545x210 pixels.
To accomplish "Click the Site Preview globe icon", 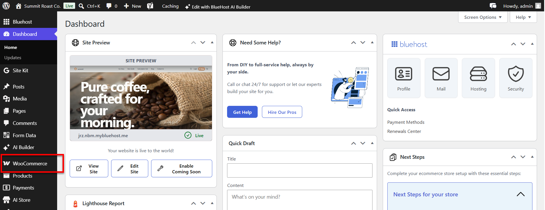I will coord(75,43).
